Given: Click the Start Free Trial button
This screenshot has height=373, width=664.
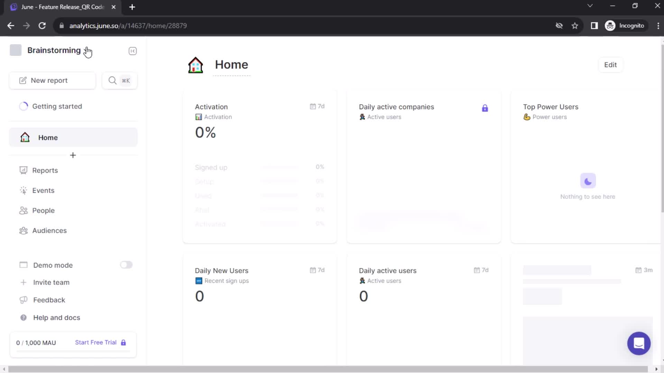Looking at the screenshot, I should (x=96, y=343).
